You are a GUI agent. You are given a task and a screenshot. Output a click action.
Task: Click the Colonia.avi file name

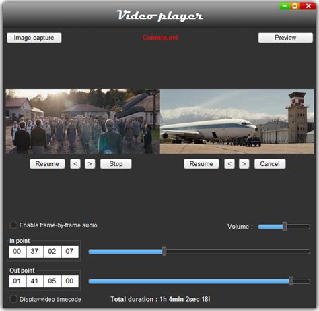tap(160, 38)
